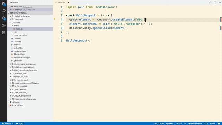Open the index.html file
The width and height of the screenshot is (222, 125).
tap(18, 48)
